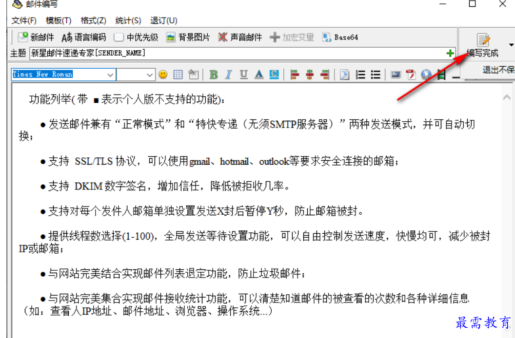515x338 pixels.
Task: Choose 退出不保 exit without saving
Action: point(498,70)
